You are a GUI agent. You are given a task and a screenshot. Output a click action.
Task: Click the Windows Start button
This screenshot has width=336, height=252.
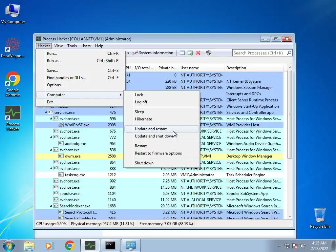click(9, 245)
